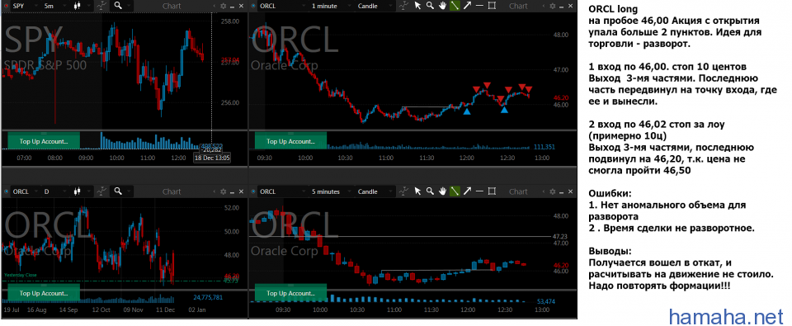This screenshot has width=792, height=326.
Task: Open settings gear of the SPY chart
Action: 224,6
